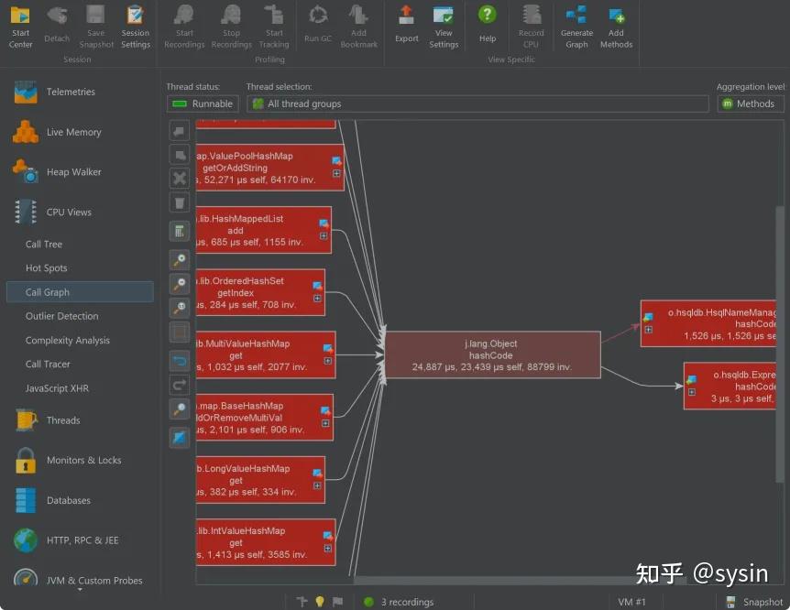
Task: Click the Run GC toolbar icon
Action: 317,25
